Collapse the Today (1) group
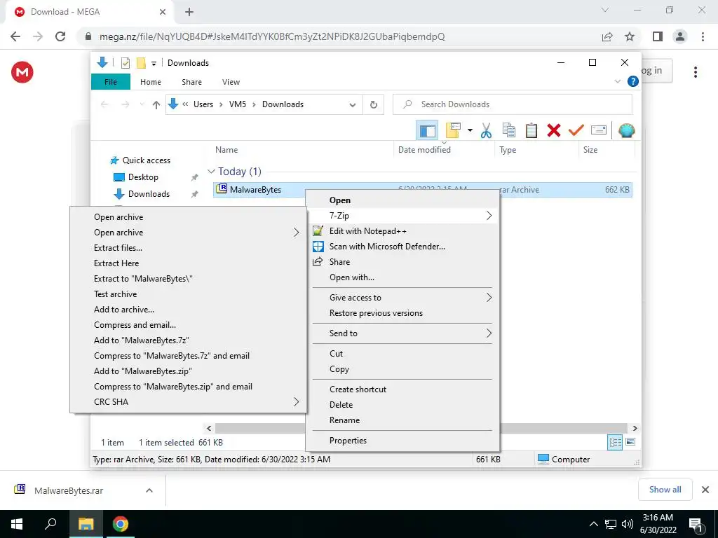The height and width of the screenshot is (538, 718). (x=211, y=172)
